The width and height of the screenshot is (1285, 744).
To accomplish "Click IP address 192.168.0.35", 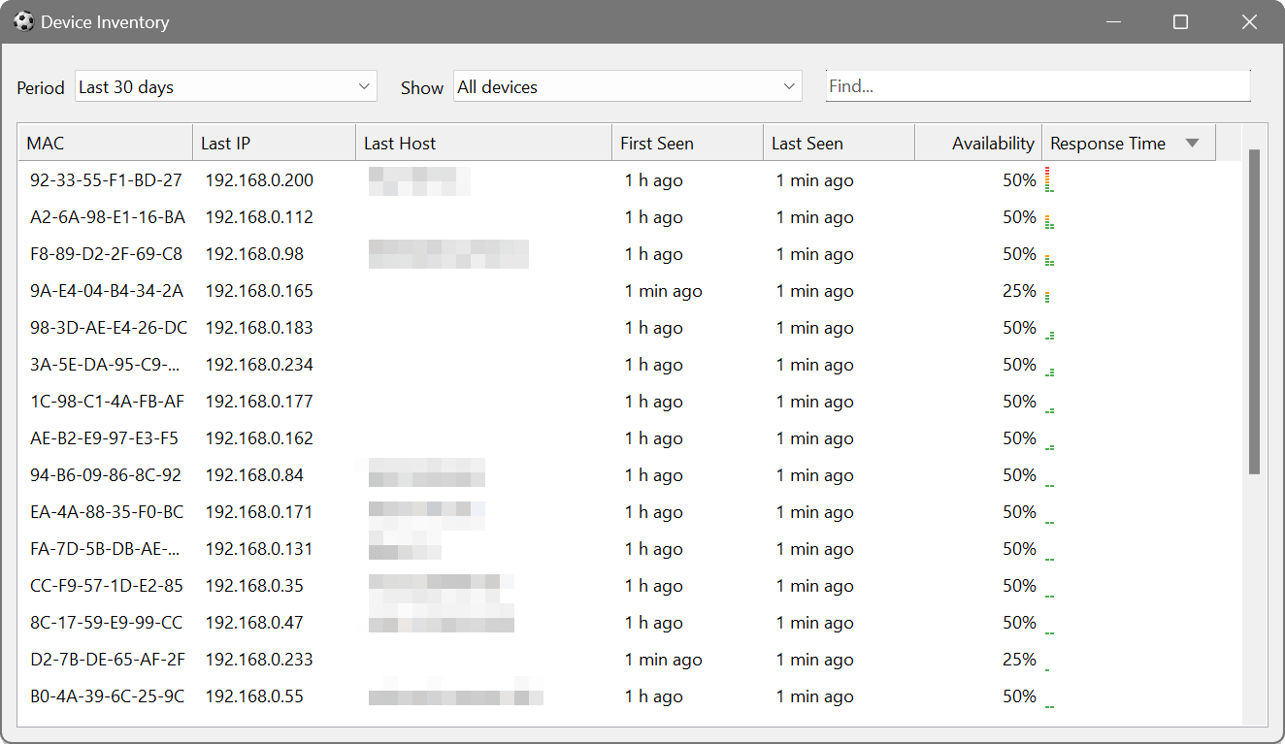I will [254, 586].
